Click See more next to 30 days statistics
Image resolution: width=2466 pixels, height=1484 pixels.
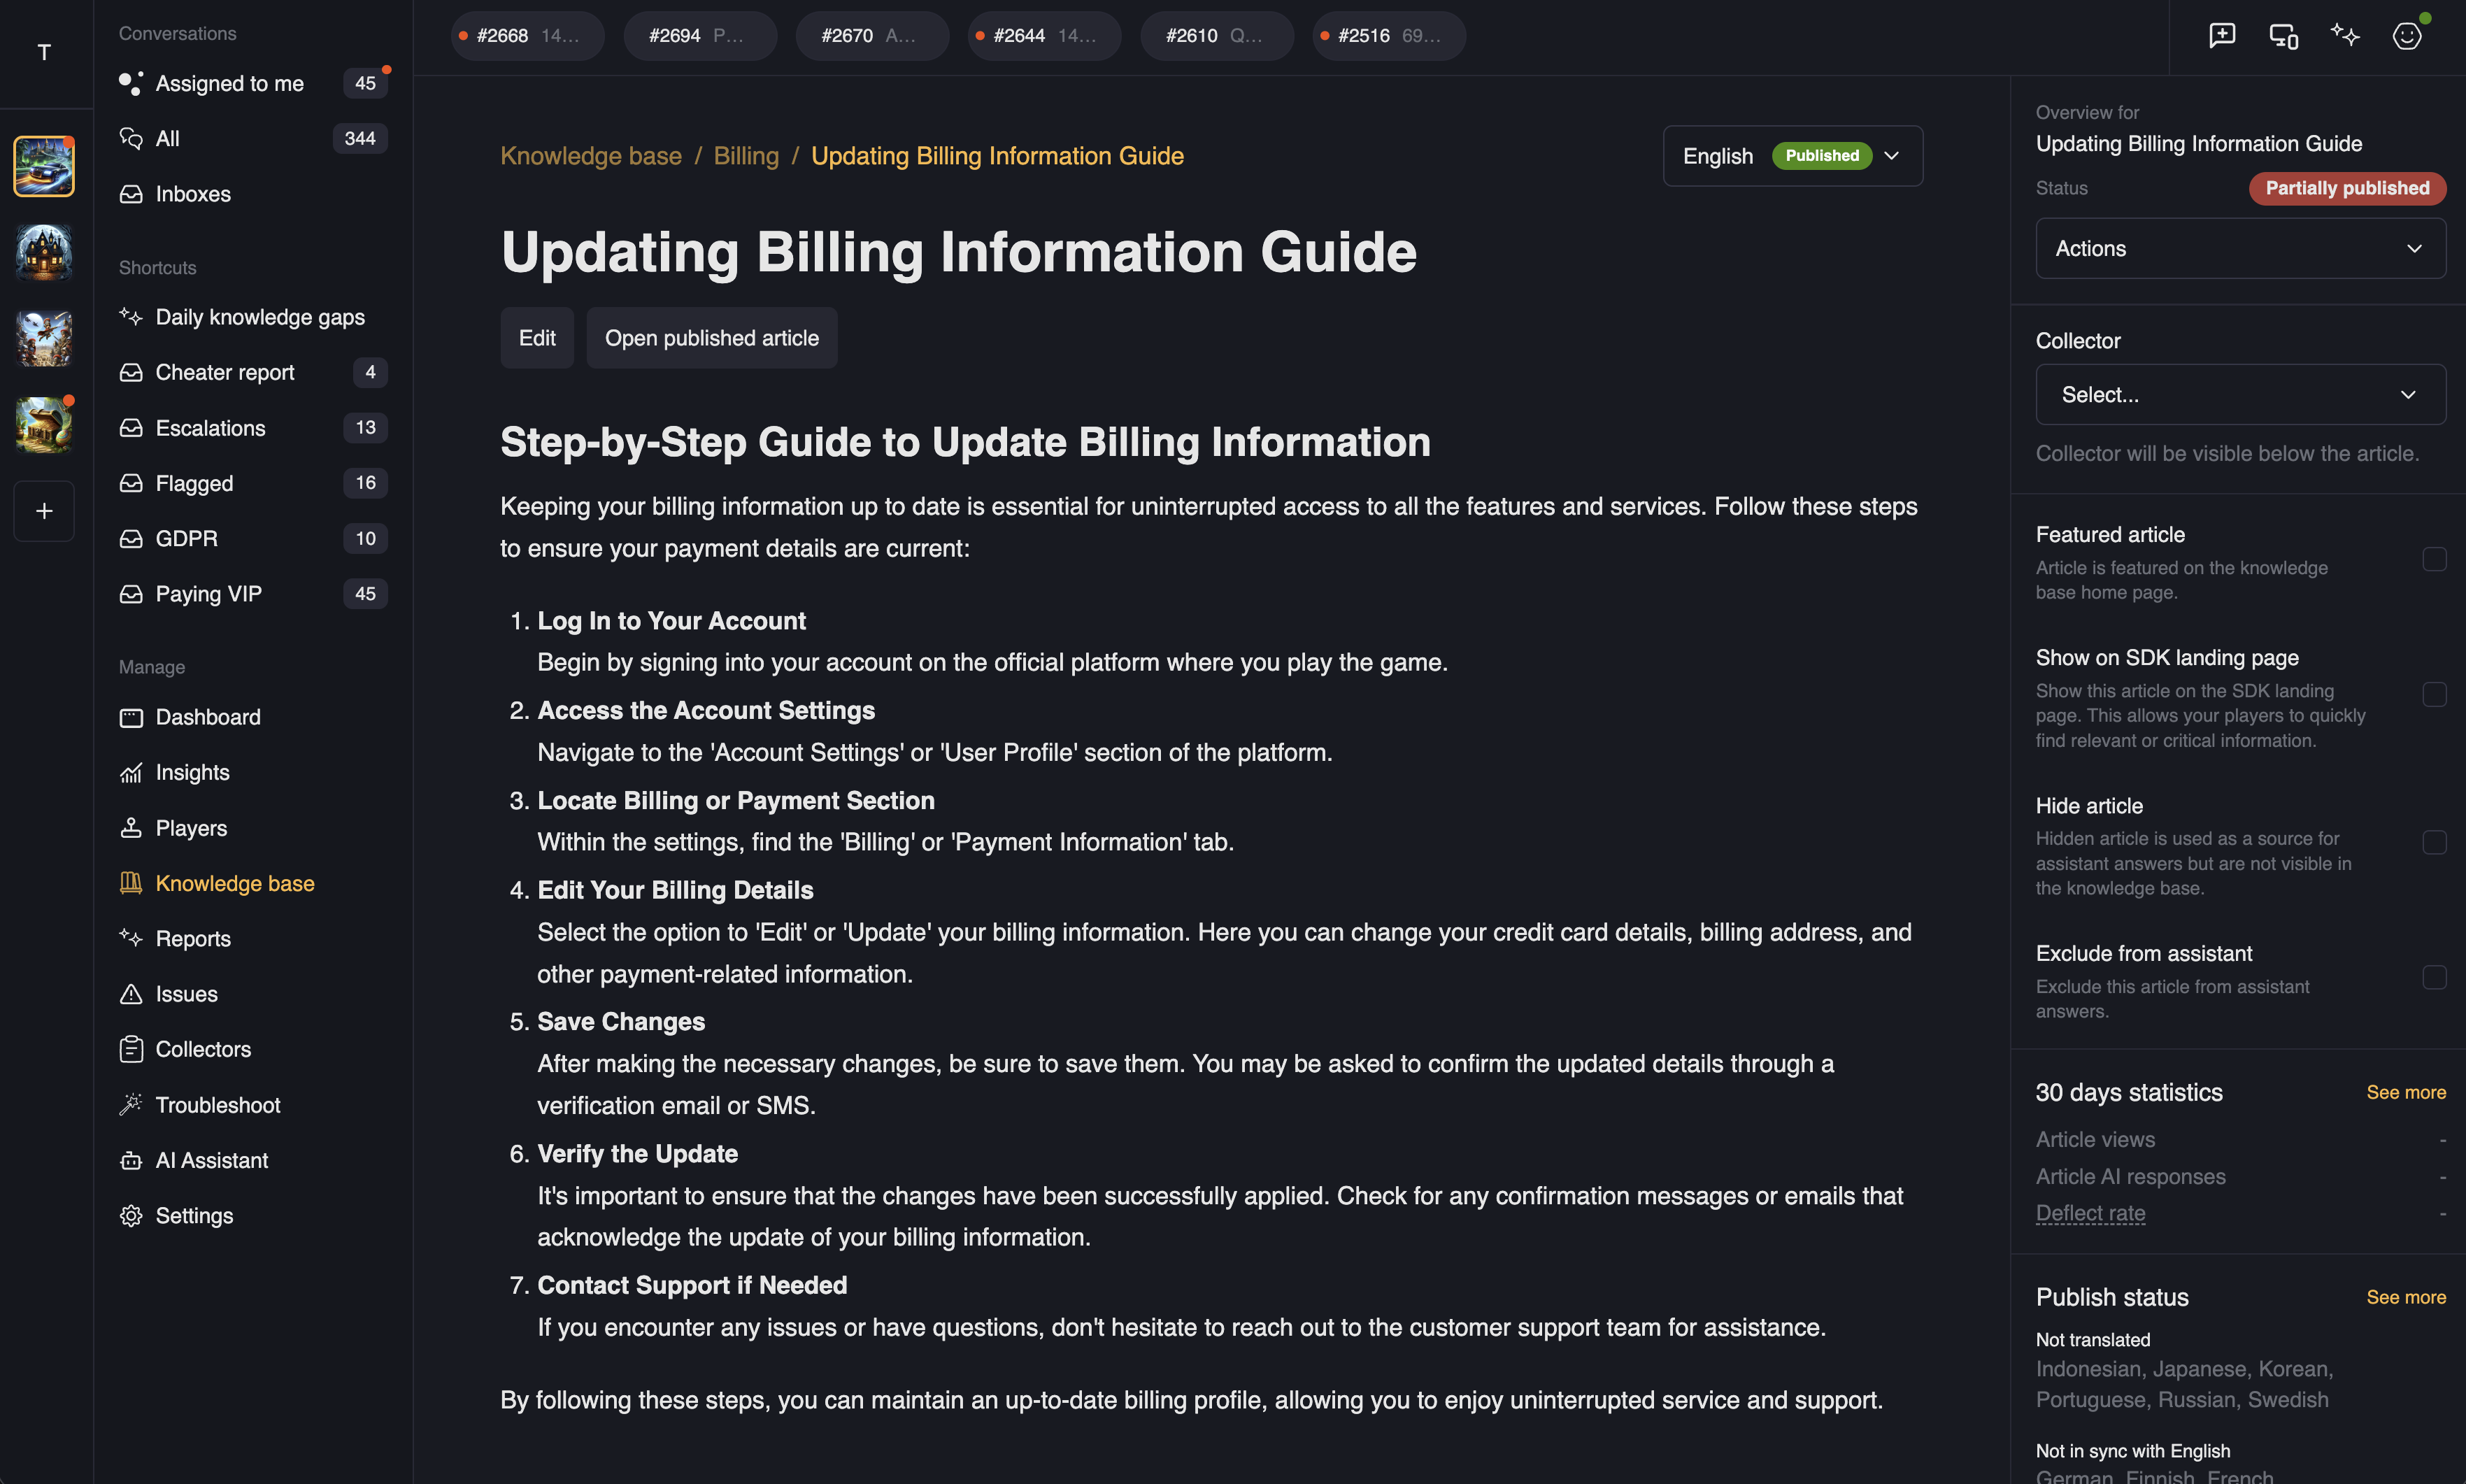(x=2405, y=1092)
